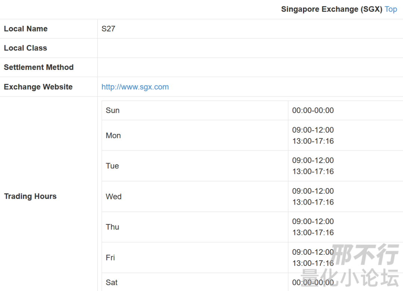Select the Wed day cell

pyautogui.click(x=195, y=196)
